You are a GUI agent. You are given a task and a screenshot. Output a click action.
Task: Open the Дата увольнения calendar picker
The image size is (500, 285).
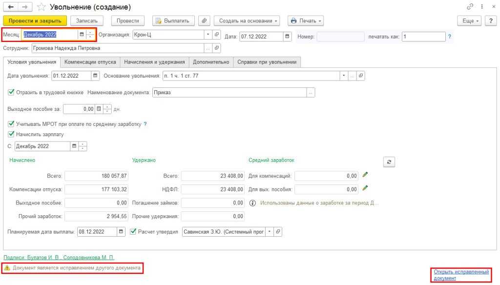click(x=95, y=76)
